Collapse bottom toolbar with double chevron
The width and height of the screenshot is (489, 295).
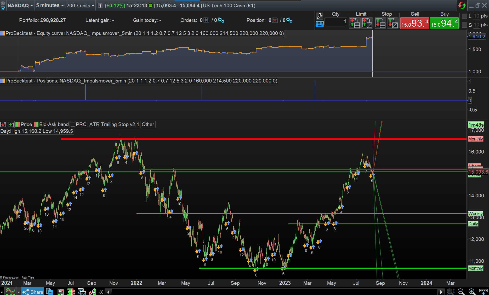click(101, 292)
